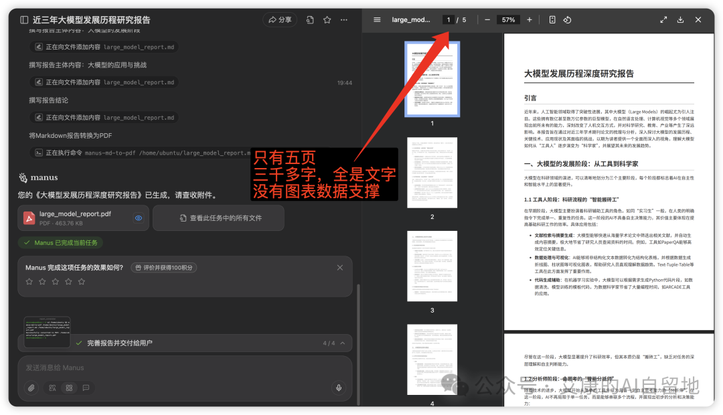
Task: Click the PDF file name large_mod...
Action: [411, 20]
